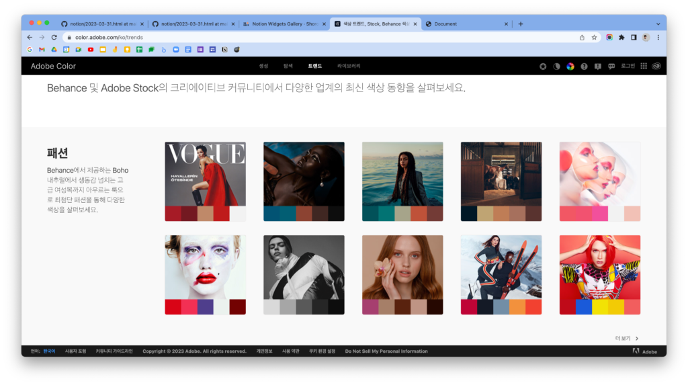Pick the blue swatch under red-haired model

tap(584, 307)
